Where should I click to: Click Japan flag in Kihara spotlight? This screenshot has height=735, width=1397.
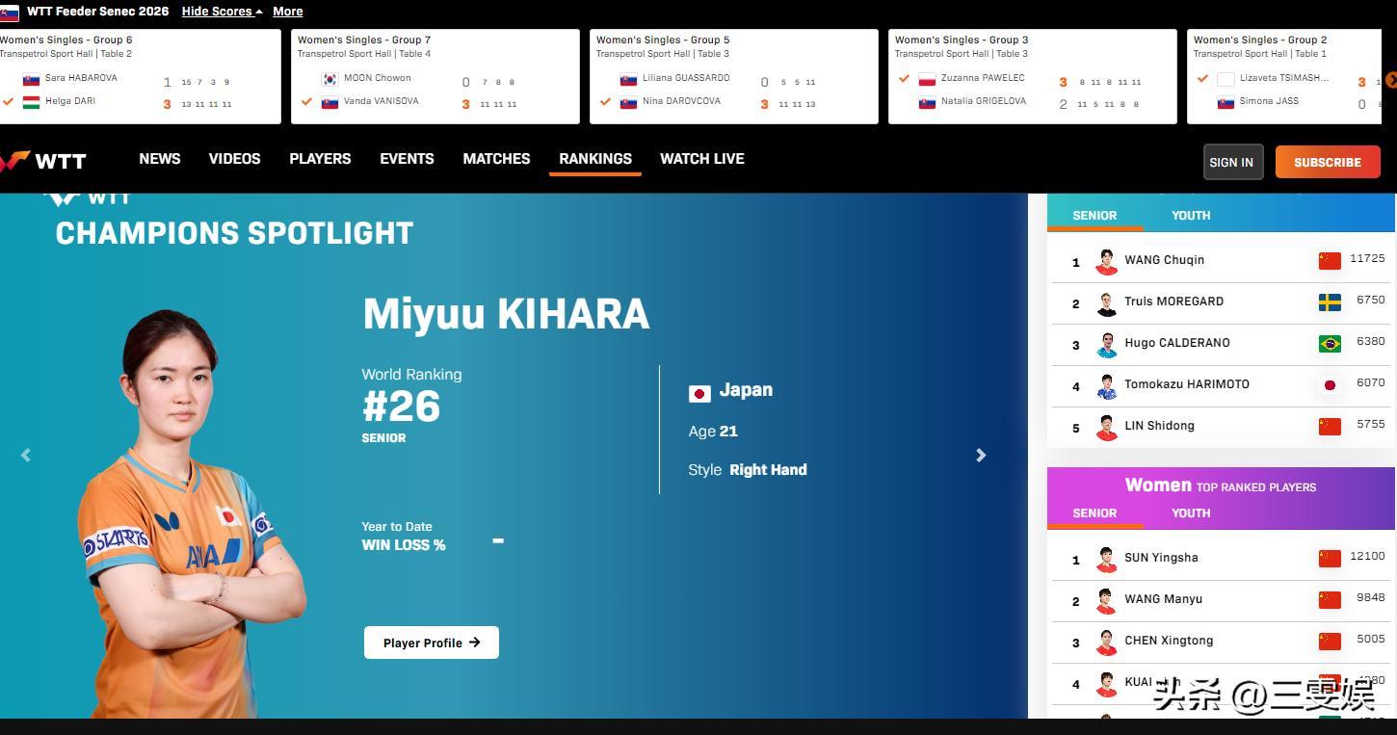tap(699, 393)
